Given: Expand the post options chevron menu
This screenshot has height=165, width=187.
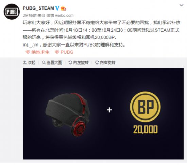Looking at the screenshot, I should [181, 5].
